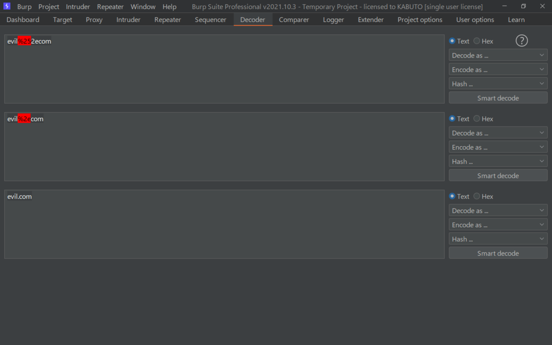Open 'Hash' dropdown for evil%2ecom panel
The width and height of the screenshot is (552, 345).
[498, 161]
